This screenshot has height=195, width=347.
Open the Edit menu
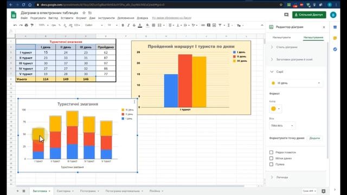tap(38, 18)
